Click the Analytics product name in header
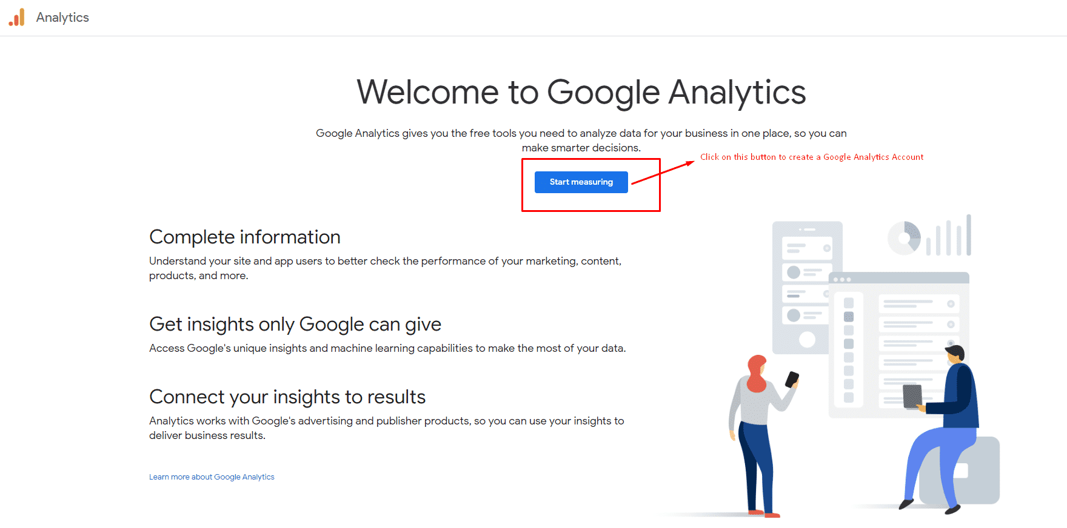Screen dimensions: 1067x528 [x=62, y=18]
